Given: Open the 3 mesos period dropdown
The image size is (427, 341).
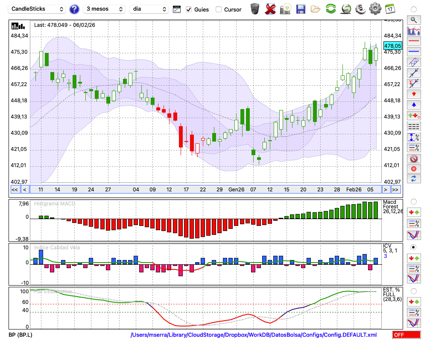Looking at the screenshot, I should (x=104, y=9).
